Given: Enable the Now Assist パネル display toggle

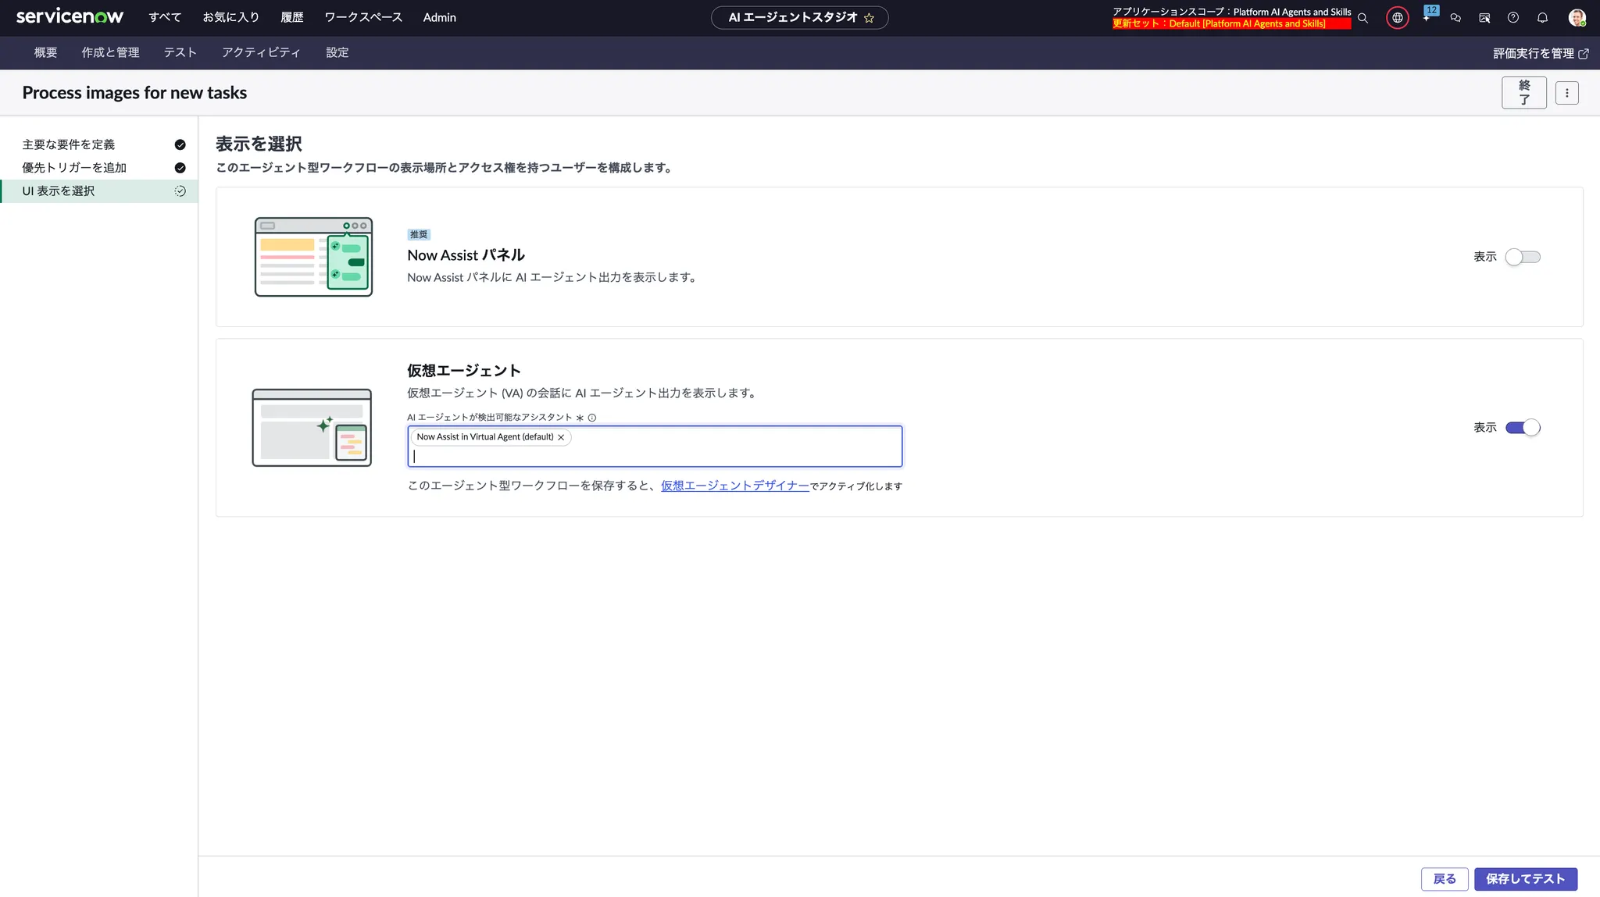Looking at the screenshot, I should pos(1522,257).
